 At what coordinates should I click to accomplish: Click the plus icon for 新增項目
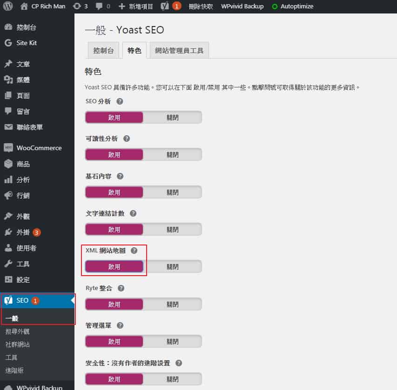(122, 6)
